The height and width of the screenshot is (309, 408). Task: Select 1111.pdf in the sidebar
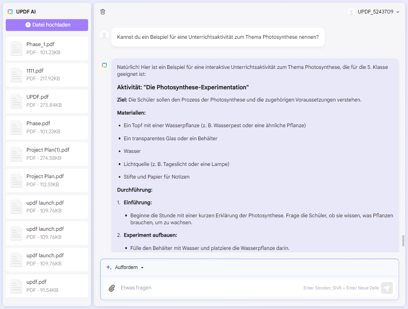click(47, 75)
